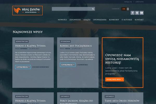The image size is (156, 104).
Task: Open Percy Jackson. Książka do kolorowania title
Action: click(76, 102)
